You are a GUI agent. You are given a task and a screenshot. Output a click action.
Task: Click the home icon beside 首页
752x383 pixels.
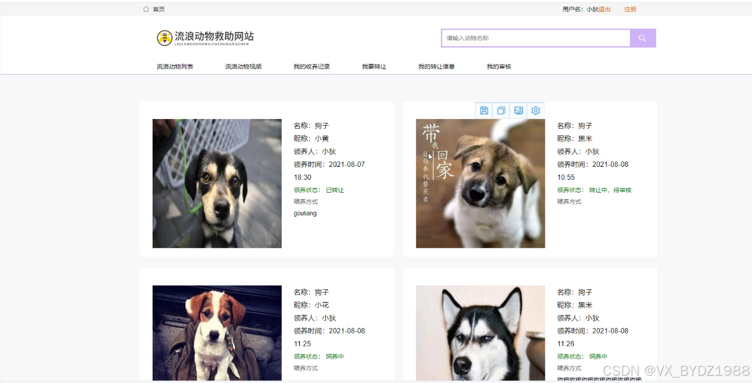point(146,9)
